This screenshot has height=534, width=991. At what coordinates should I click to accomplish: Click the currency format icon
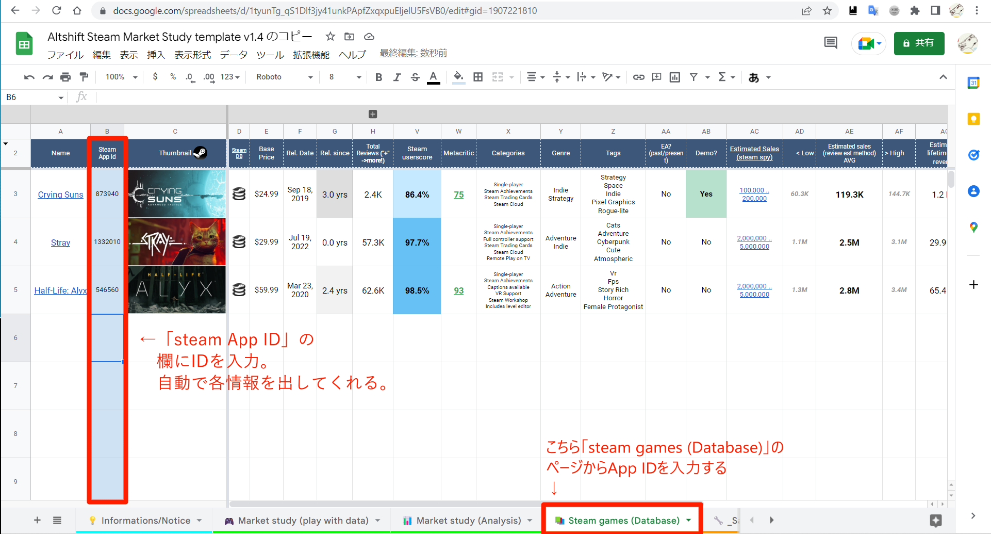coord(155,77)
